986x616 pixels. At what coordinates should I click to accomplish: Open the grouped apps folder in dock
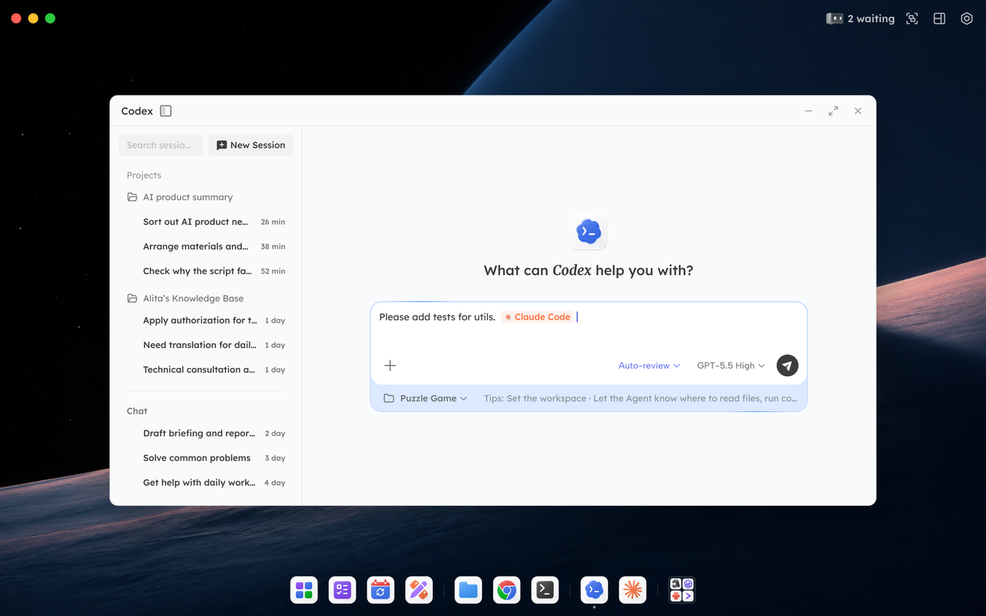682,590
